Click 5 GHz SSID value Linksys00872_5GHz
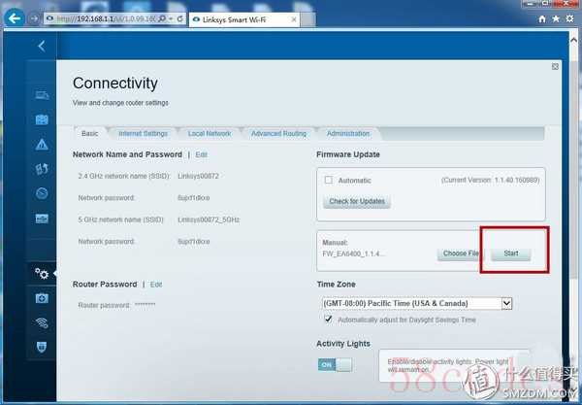582x405 pixels. point(209,219)
